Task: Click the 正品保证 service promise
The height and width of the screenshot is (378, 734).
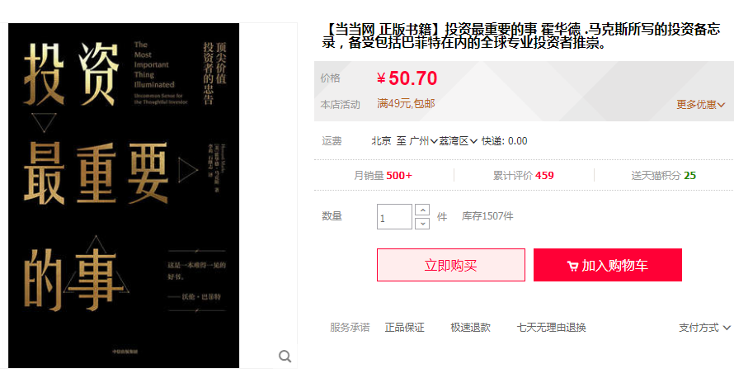Action: (x=404, y=328)
